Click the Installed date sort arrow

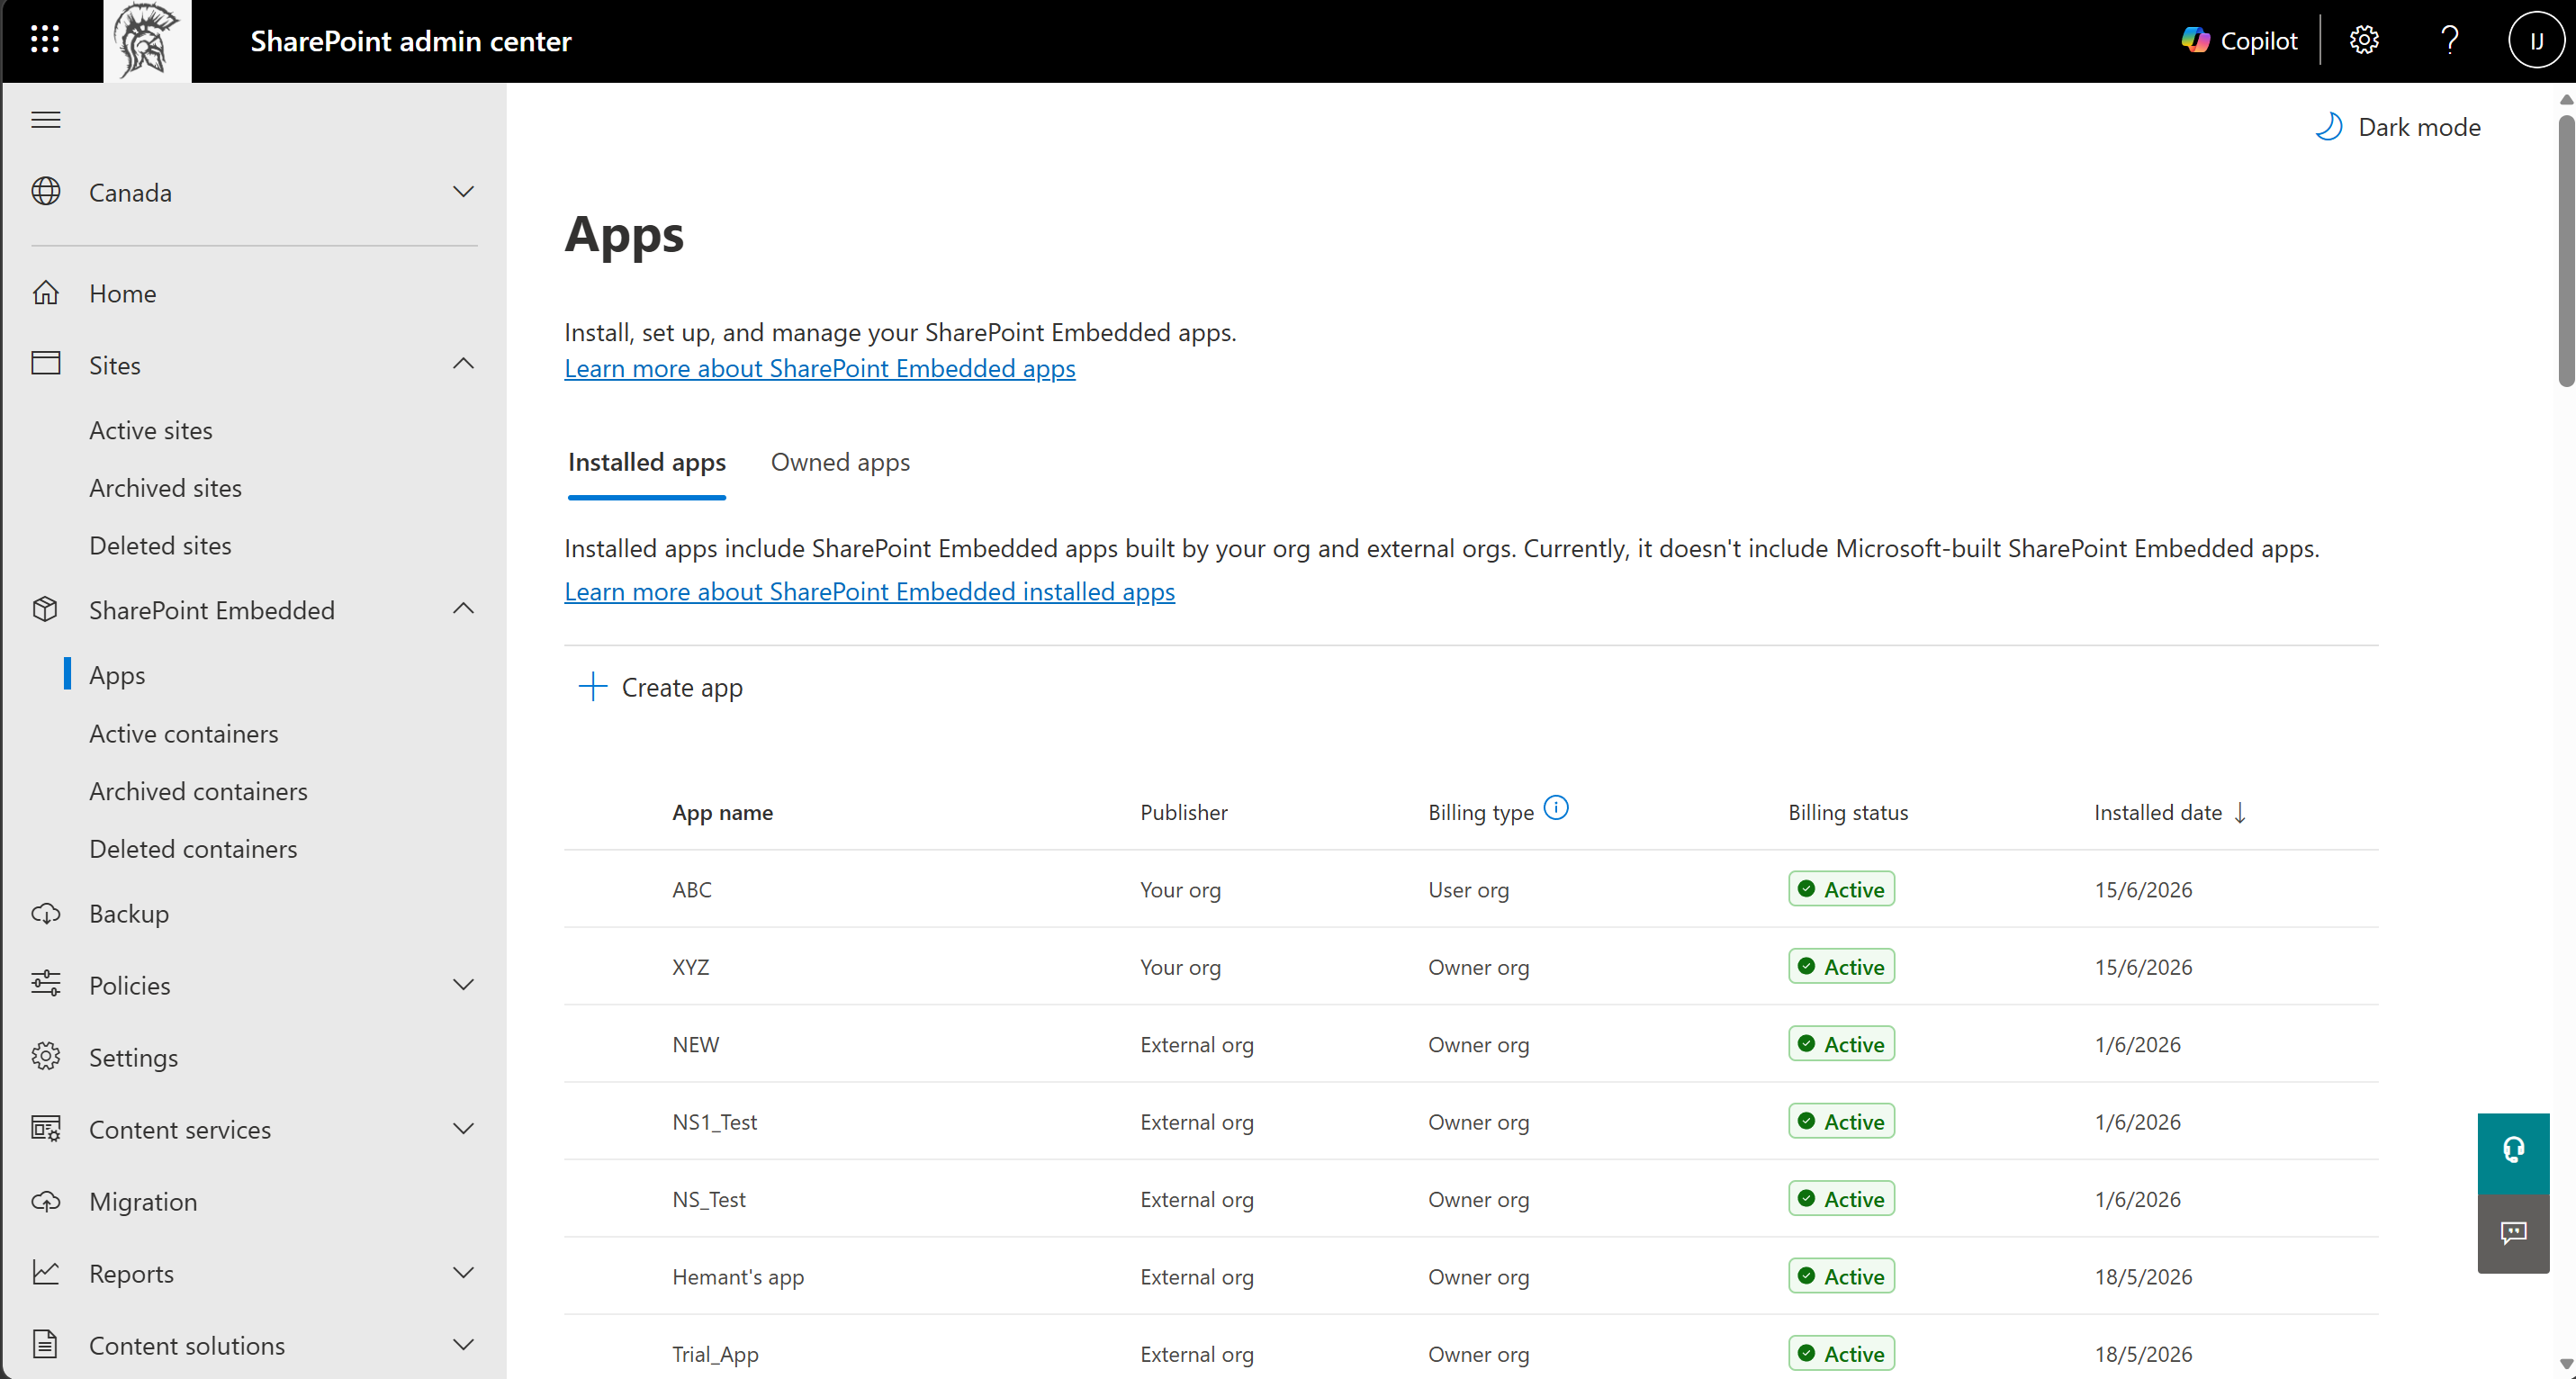[2240, 813]
